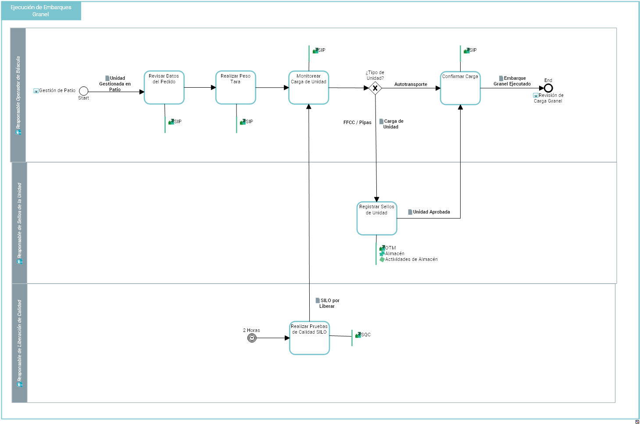Select the ¿Tipo de Unidad? gateway diamond
The image size is (640, 424).
click(x=375, y=88)
